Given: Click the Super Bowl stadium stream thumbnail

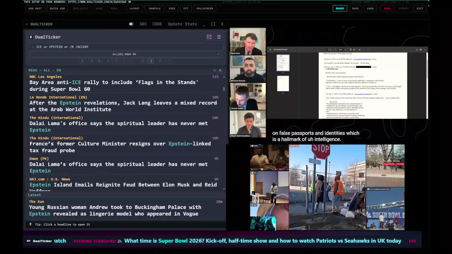Looking at the screenshot, I should tap(385, 208).
